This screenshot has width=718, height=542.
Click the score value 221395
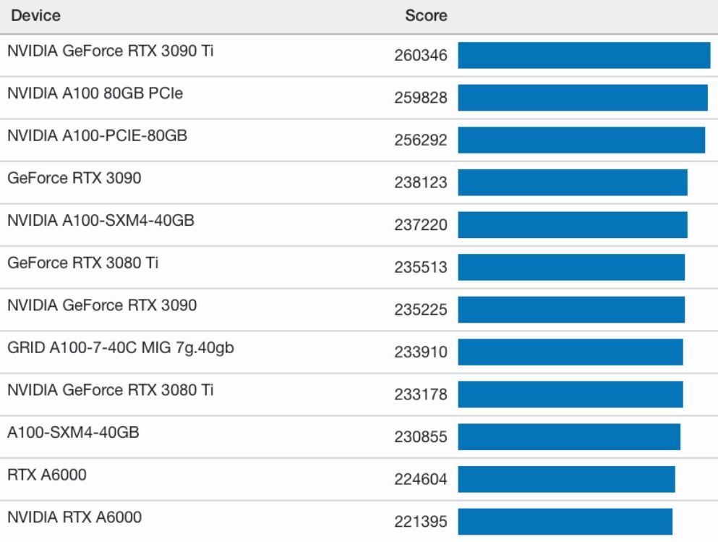click(x=420, y=522)
